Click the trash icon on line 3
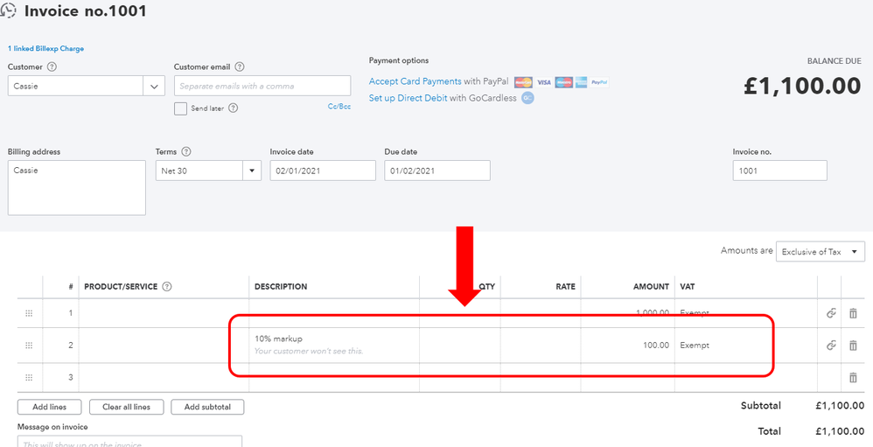This screenshot has width=873, height=447. point(853,377)
